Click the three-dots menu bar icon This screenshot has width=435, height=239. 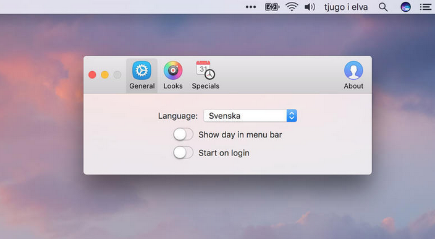tap(251, 7)
